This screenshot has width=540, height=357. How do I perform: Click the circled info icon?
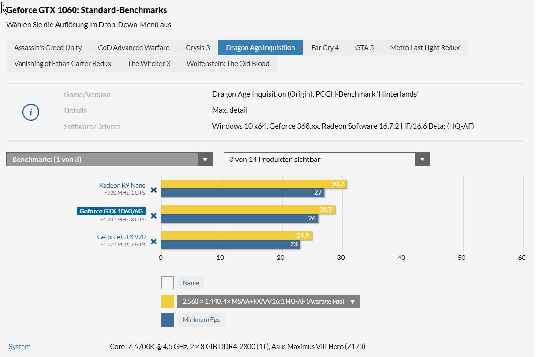pyautogui.click(x=31, y=112)
